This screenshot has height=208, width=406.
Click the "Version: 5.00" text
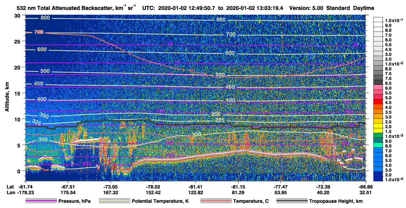tap(307, 8)
